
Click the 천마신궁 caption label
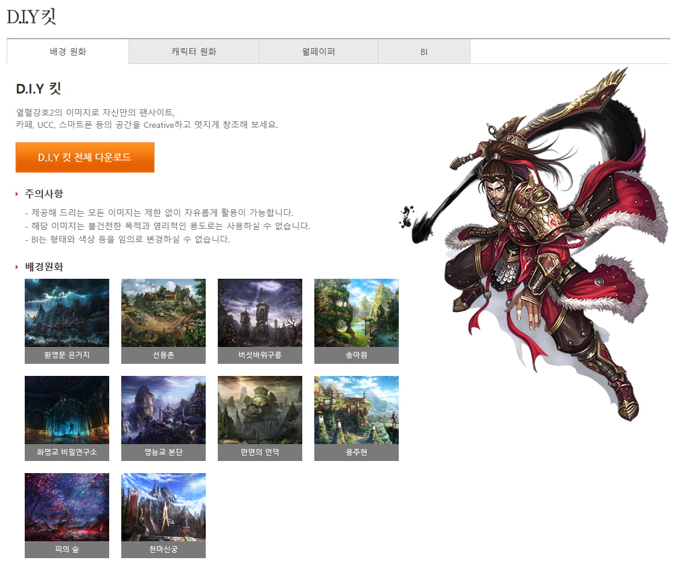click(163, 550)
